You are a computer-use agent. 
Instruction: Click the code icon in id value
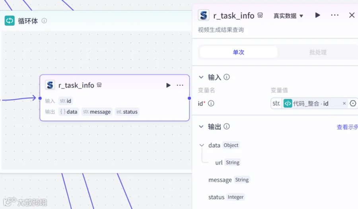tap(288, 104)
